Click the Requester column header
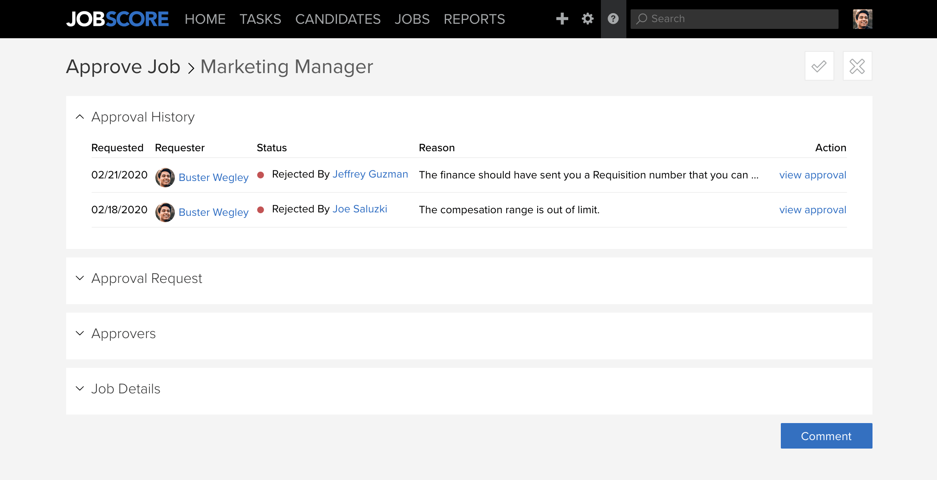 (x=180, y=148)
